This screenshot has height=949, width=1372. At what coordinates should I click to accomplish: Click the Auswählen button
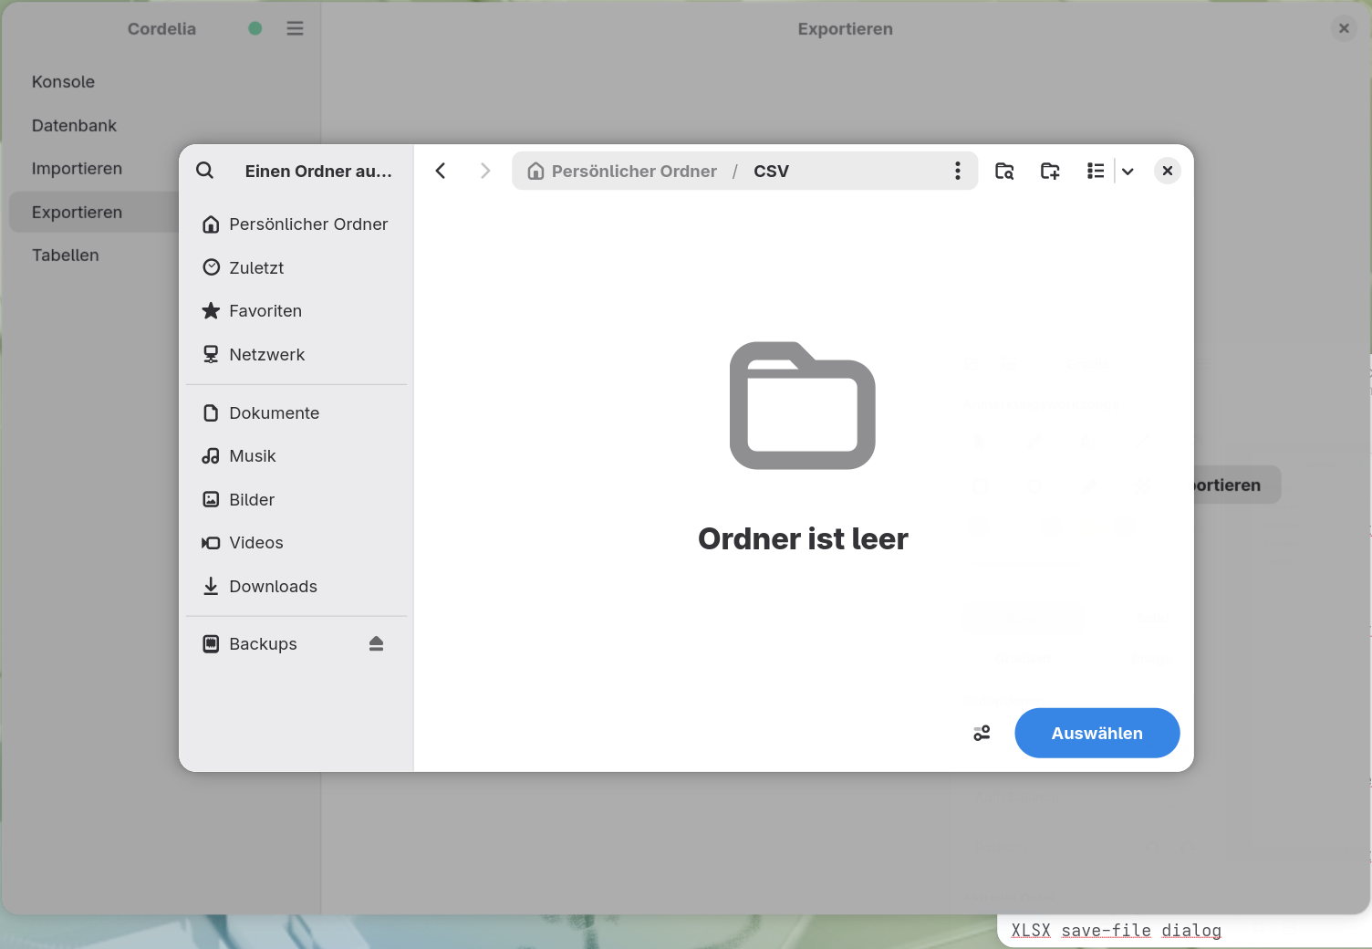pos(1097,733)
